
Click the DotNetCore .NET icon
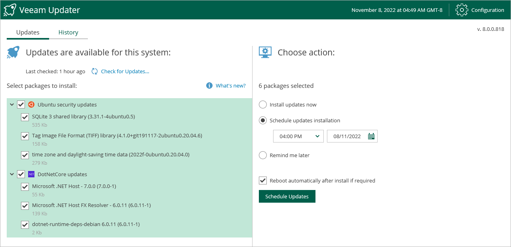click(31, 174)
